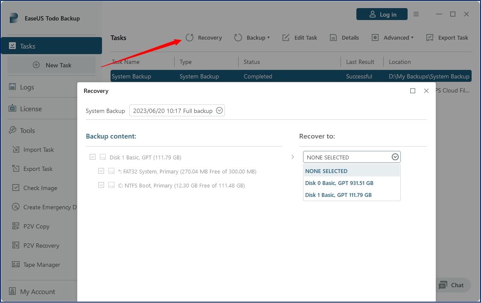Toggle the FAT32 System partition checkbox
The width and height of the screenshot is (481, 303).
tap(101, 171)
